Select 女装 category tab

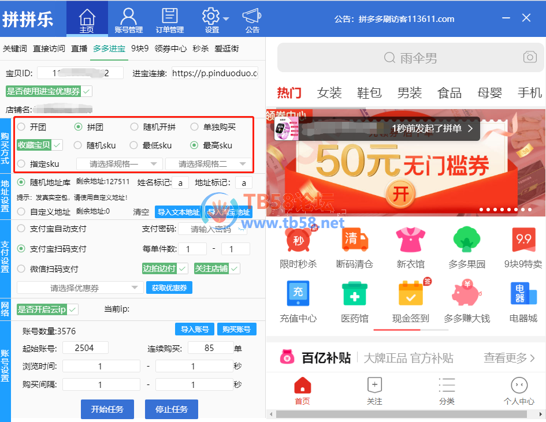tap(329, 93)
